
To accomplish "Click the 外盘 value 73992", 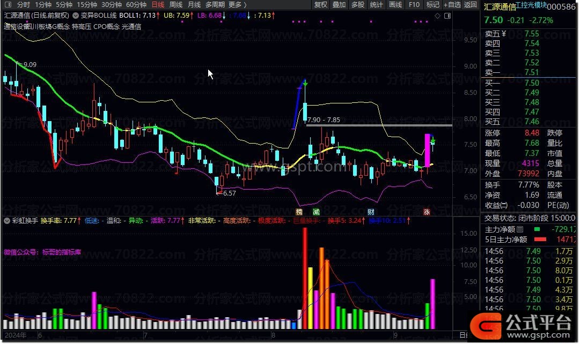I will pyautogui.click(x=528, y=174).
